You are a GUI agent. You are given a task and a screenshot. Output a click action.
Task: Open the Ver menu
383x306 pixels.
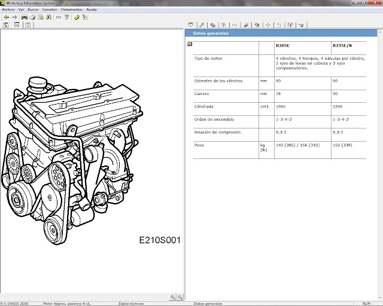tap(21, 10)
